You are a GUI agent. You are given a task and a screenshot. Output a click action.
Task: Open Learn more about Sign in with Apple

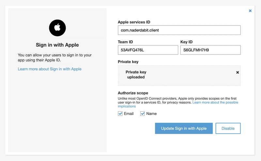50,69
